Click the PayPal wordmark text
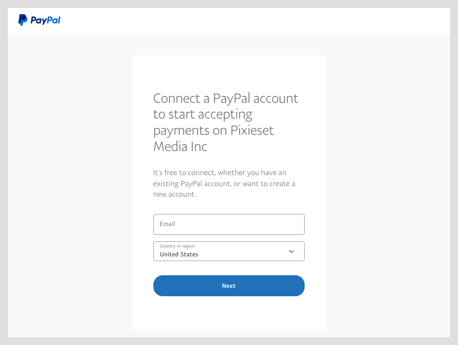The height and width of the screenshot is (345, 458). coord(45,20)
